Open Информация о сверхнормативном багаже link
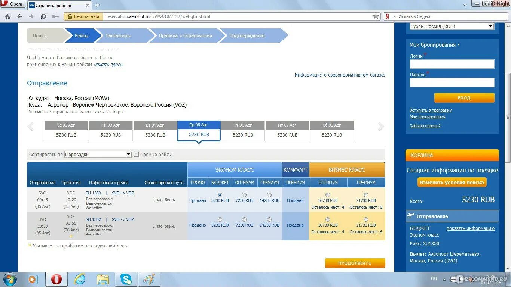Viewport: 511px width, 287px height. 340,75
